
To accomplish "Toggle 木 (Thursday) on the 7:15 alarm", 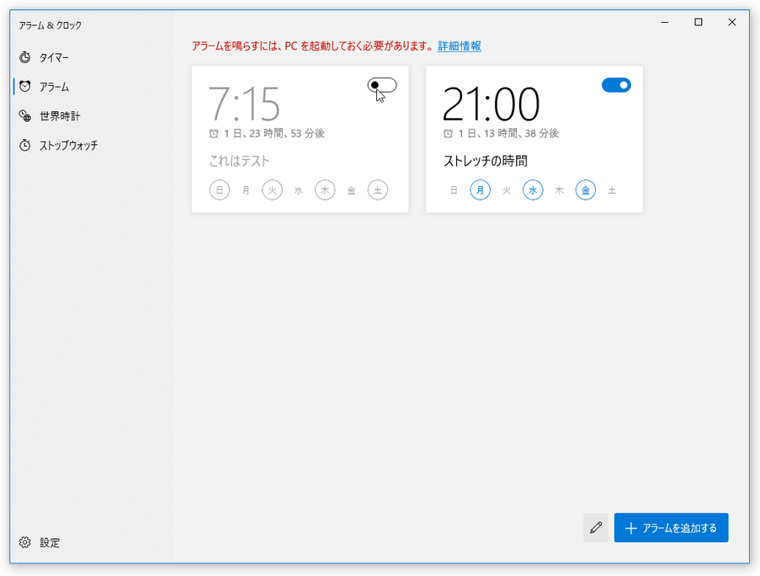I will tap(325, 190).
